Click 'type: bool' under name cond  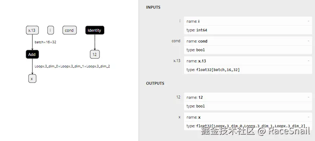(248, 50)
